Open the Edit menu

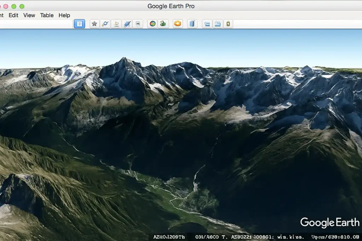(x=13, y=15)
